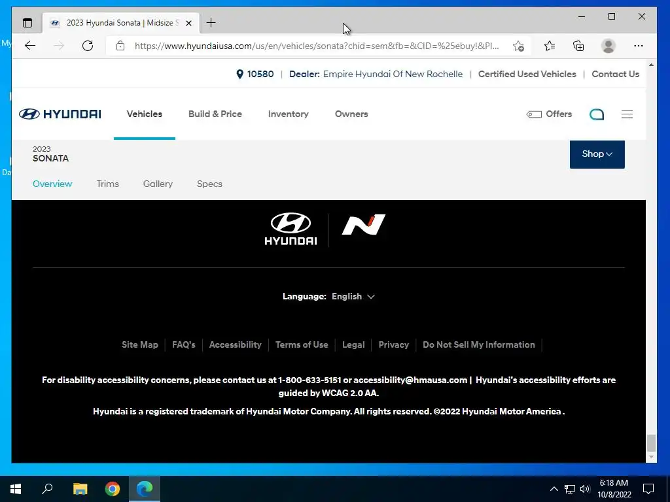This screenshot has height=502, width=670.
Task: Open the hamburger site menu
Action: pyautogui.click(x=627, y=114)
